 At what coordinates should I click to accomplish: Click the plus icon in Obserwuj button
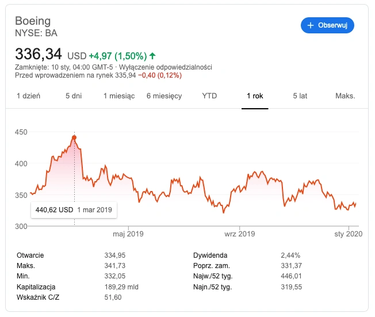[x=311, y=25]
